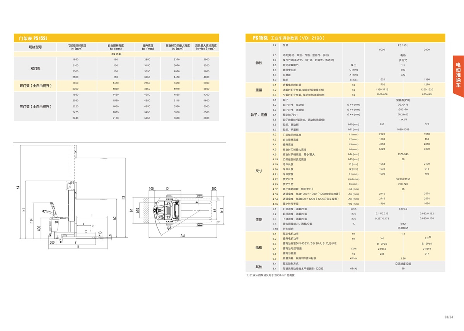This screenshot has width=464, height=331.
Task: Select the value '1794'
Action: coord(382,204)
